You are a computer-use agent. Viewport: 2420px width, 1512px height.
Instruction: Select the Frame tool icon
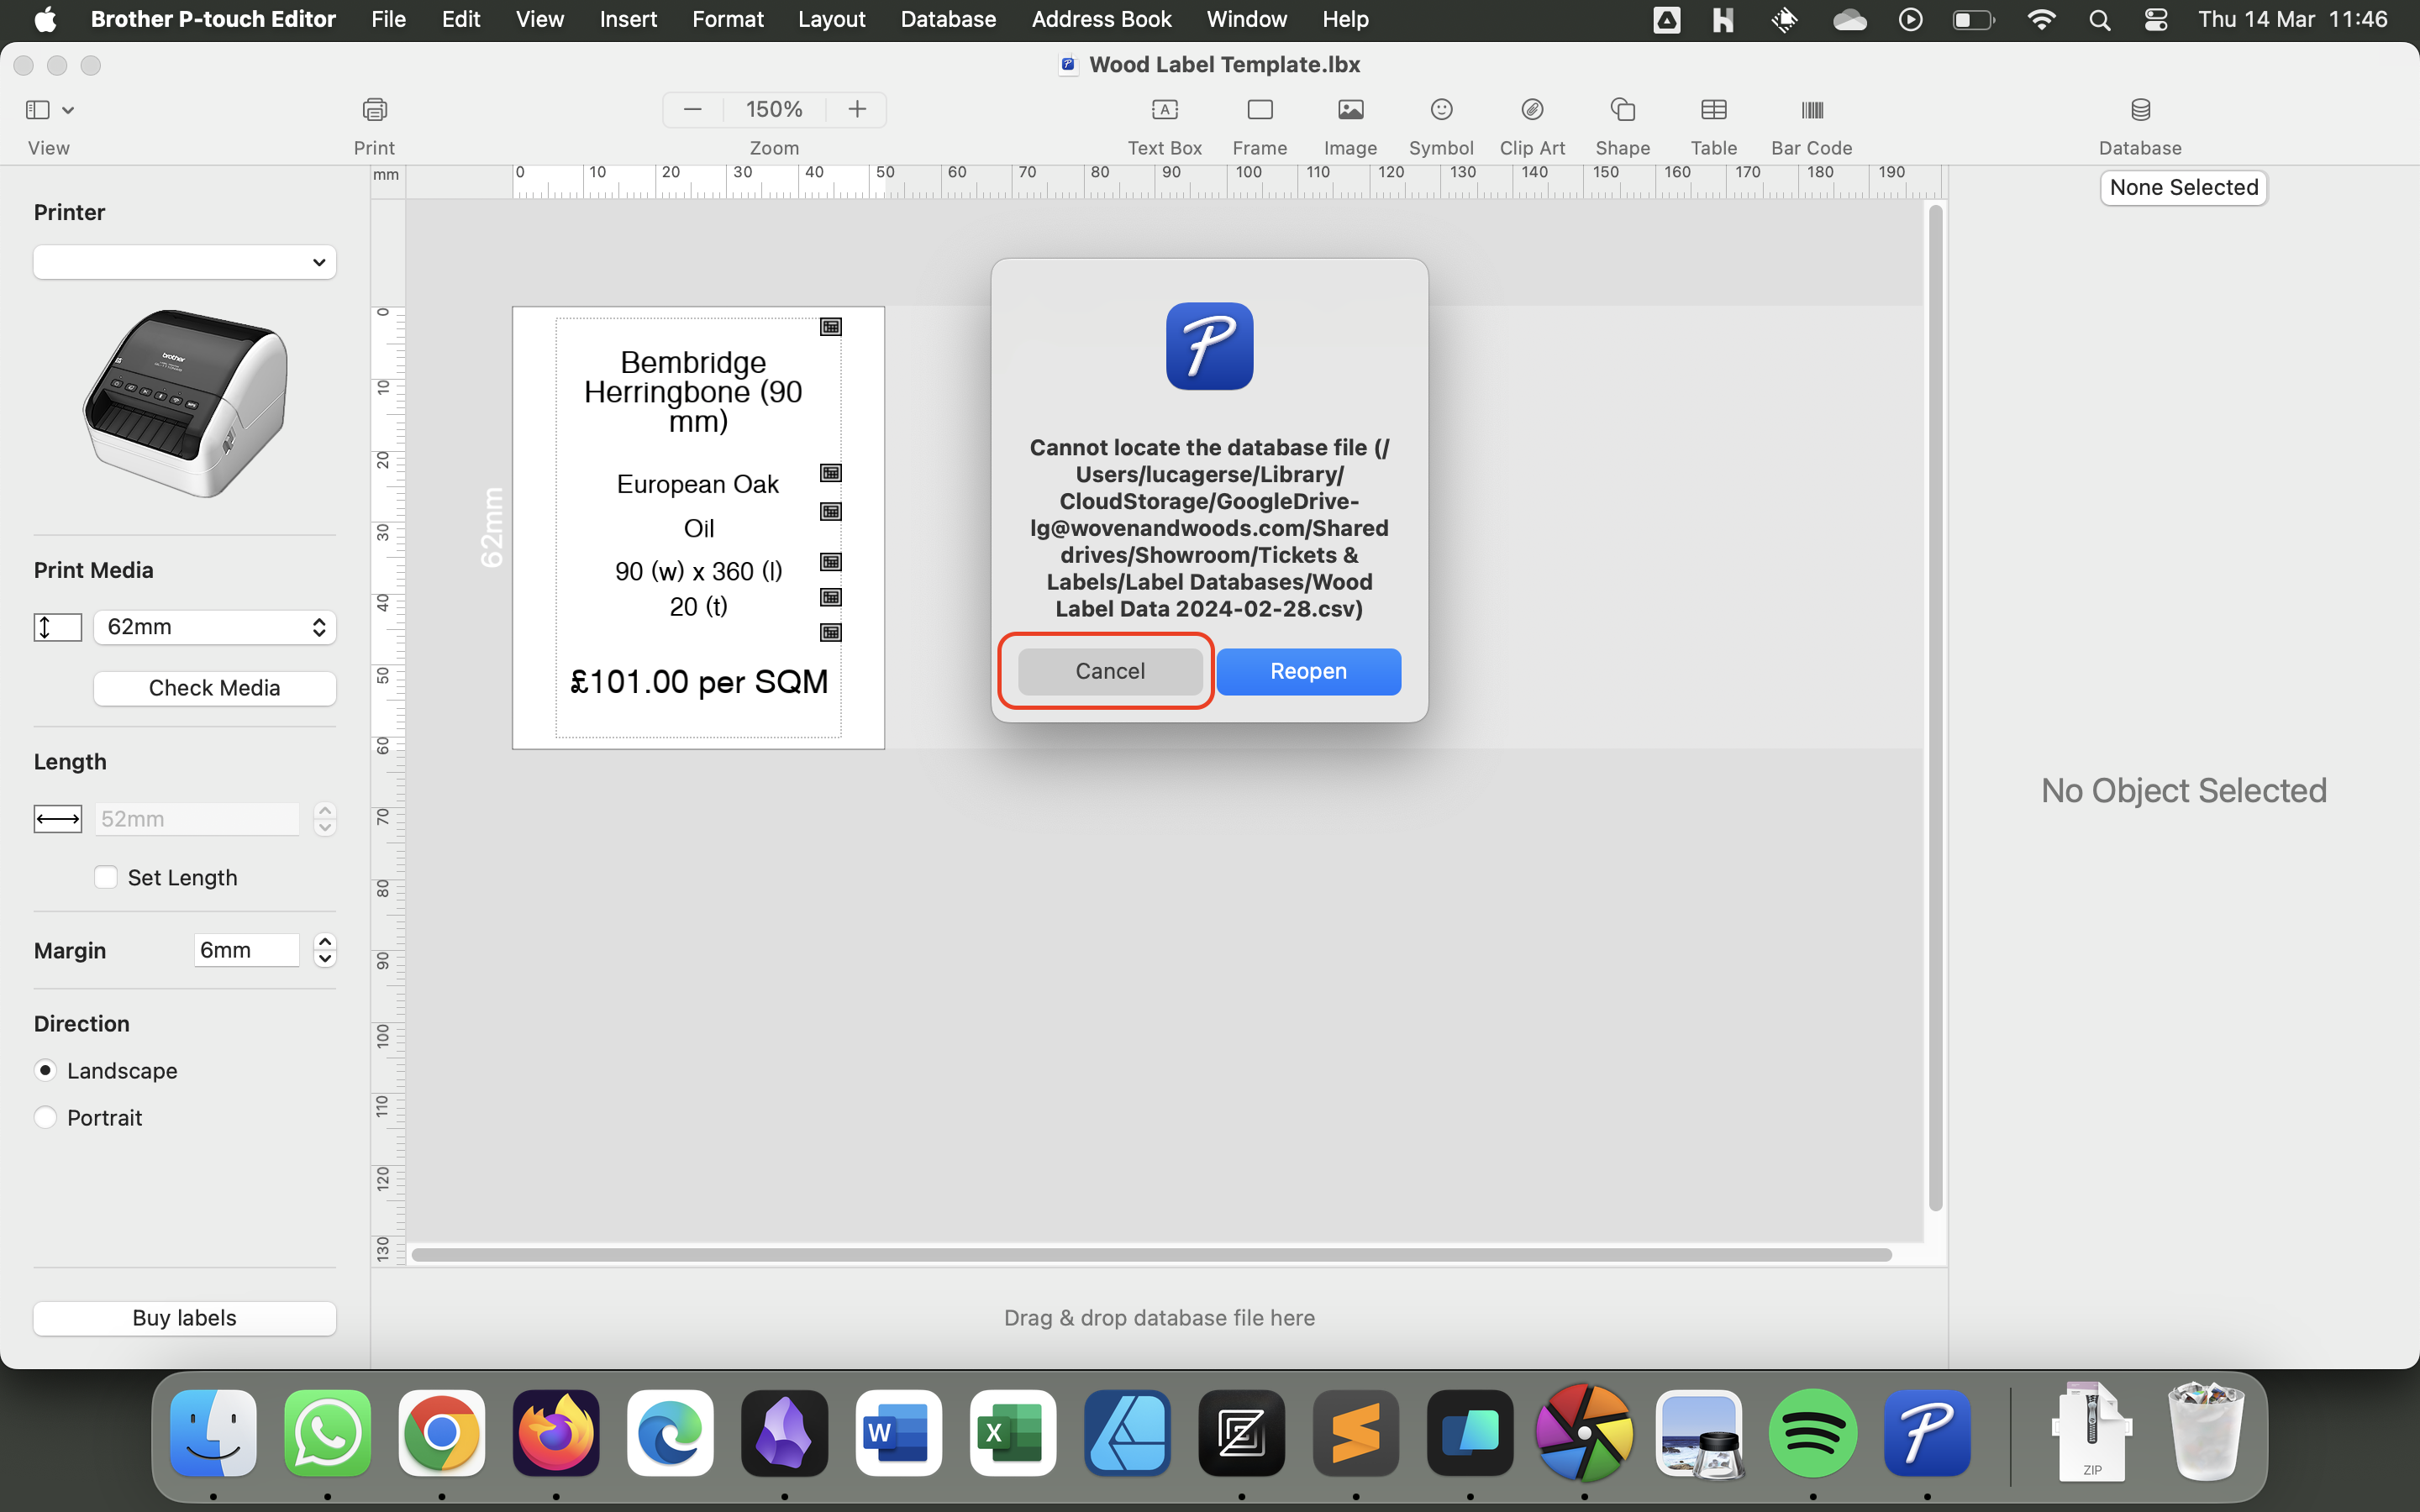click(1259, 110)
